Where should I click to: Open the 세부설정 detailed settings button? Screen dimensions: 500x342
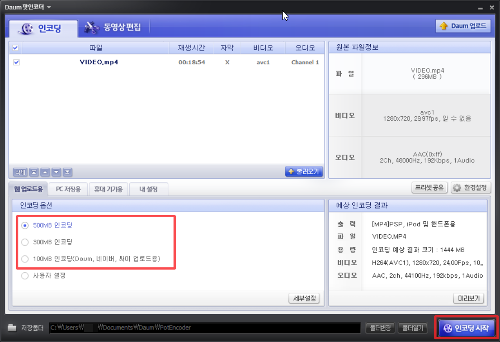[304, 298]
